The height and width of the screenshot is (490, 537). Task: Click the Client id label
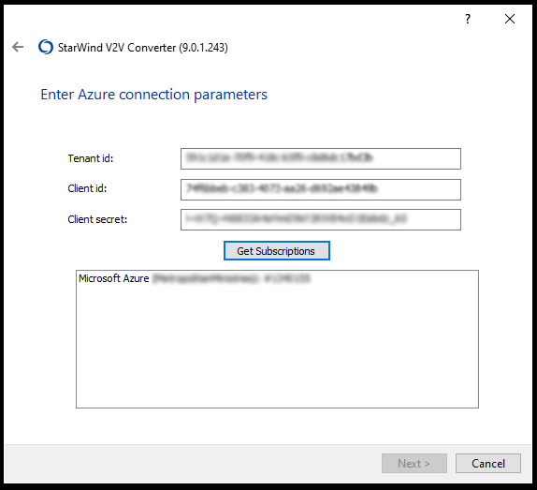[x=87, y=188]
